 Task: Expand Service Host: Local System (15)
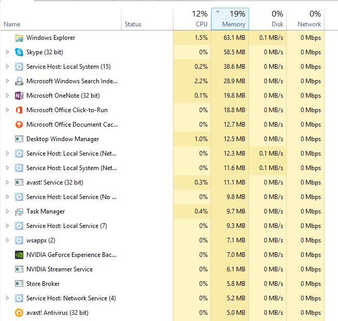tap(7, 67)
